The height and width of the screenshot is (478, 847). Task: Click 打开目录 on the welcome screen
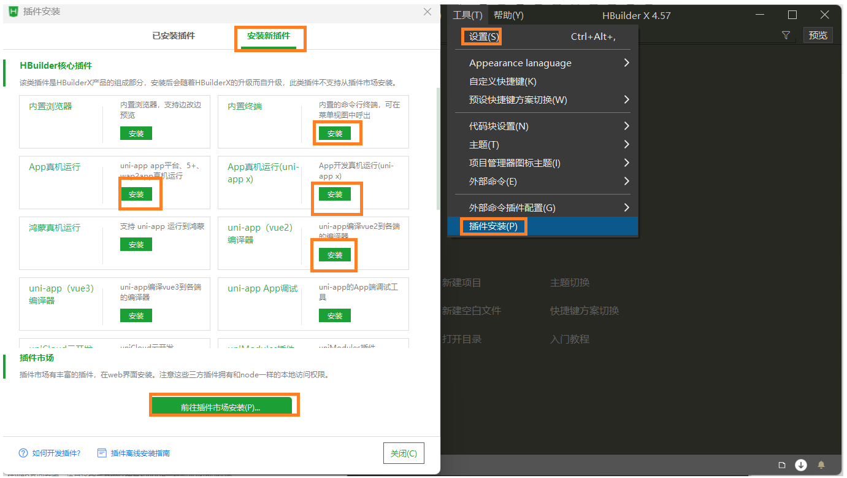462,339
